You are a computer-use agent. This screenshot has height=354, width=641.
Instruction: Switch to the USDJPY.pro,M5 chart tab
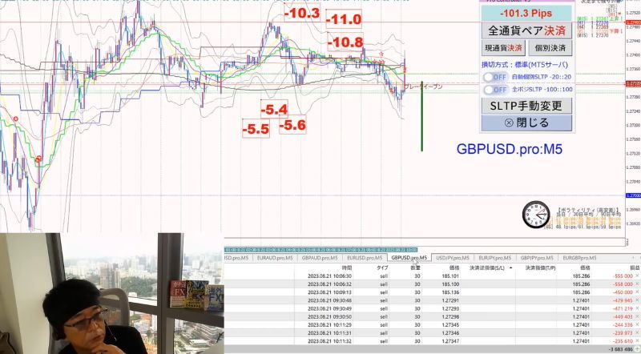(453, 258)
